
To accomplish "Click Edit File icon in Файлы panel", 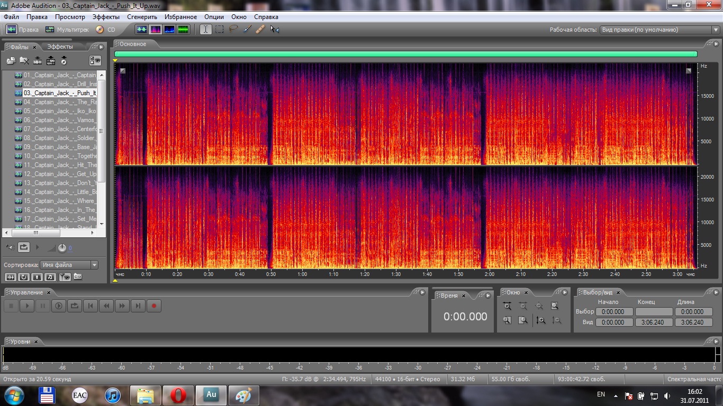I will click(x=38, y=61).
